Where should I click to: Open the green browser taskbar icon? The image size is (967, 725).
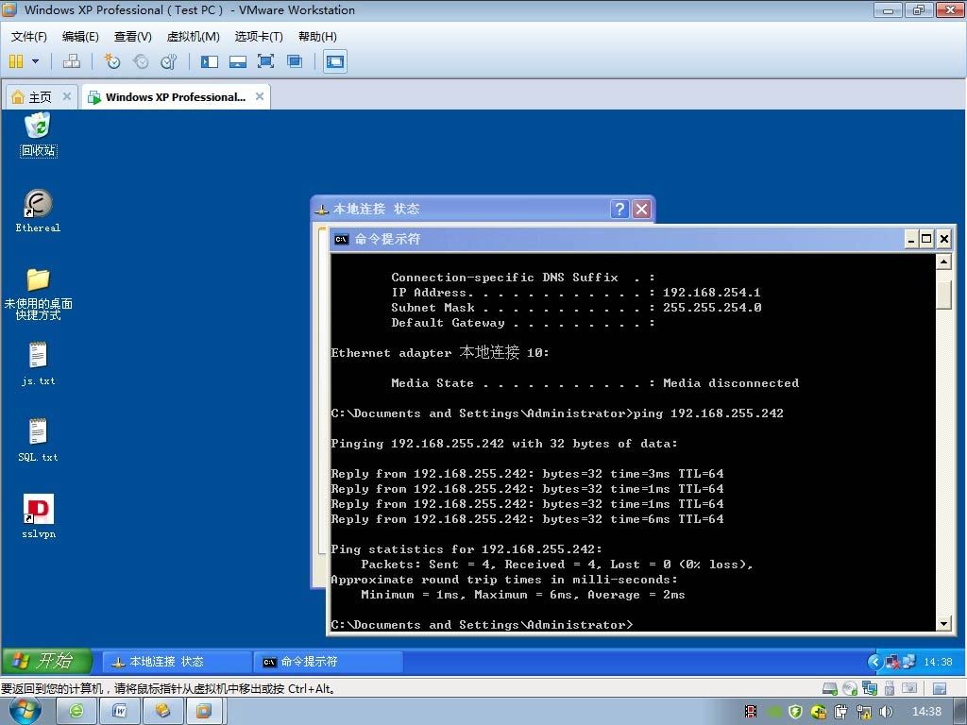[76, 712]
